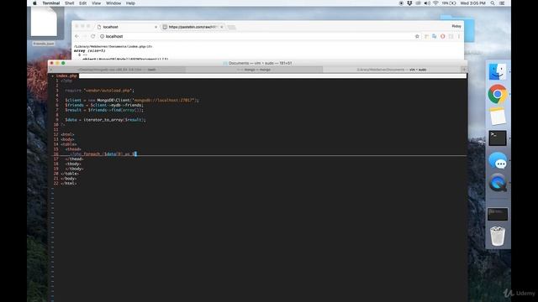The image size is (538, 302).
Task: Add a new Terminal tab with plus button
Action: point(464,70)
